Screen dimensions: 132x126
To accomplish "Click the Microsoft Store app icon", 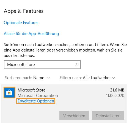I will (x=9, y=93).
